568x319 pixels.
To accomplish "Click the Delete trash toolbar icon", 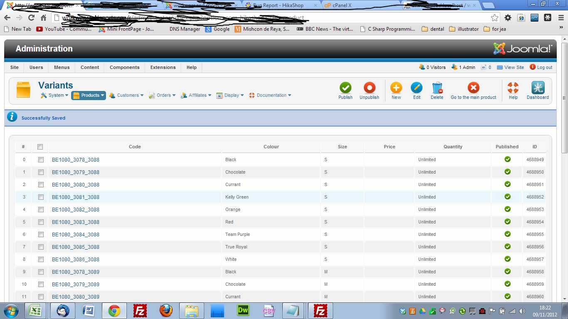I will click(x=437, y=88).
